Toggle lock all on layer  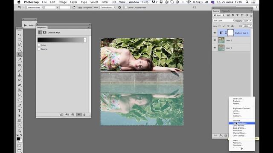pyautogui.click(x=232, y=26)
